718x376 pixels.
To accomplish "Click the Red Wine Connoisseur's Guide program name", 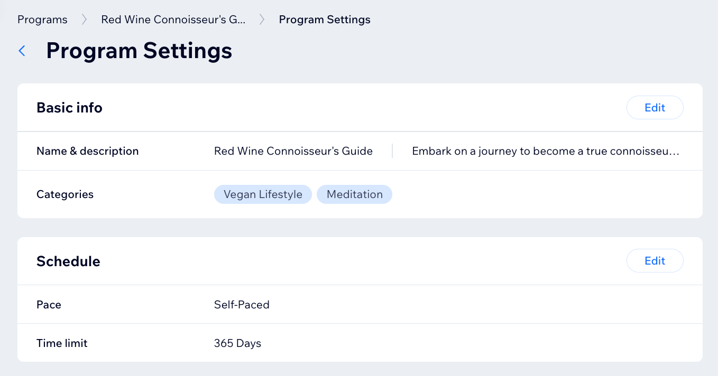I will pos(293,151).
